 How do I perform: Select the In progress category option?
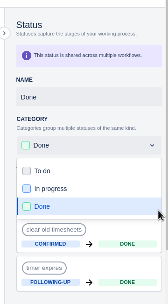coord(89,189)
